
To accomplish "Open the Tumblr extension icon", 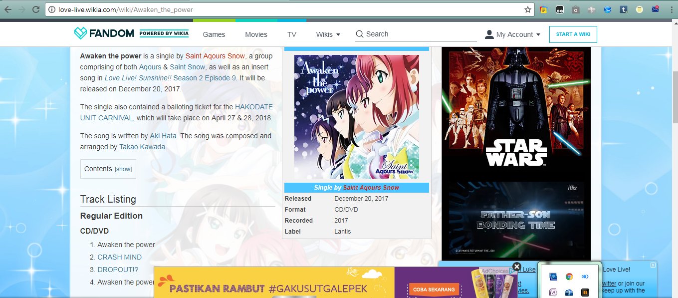I will [623, 9].
